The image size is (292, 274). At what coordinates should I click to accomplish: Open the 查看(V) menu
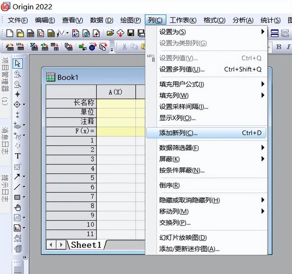[73, 20]
